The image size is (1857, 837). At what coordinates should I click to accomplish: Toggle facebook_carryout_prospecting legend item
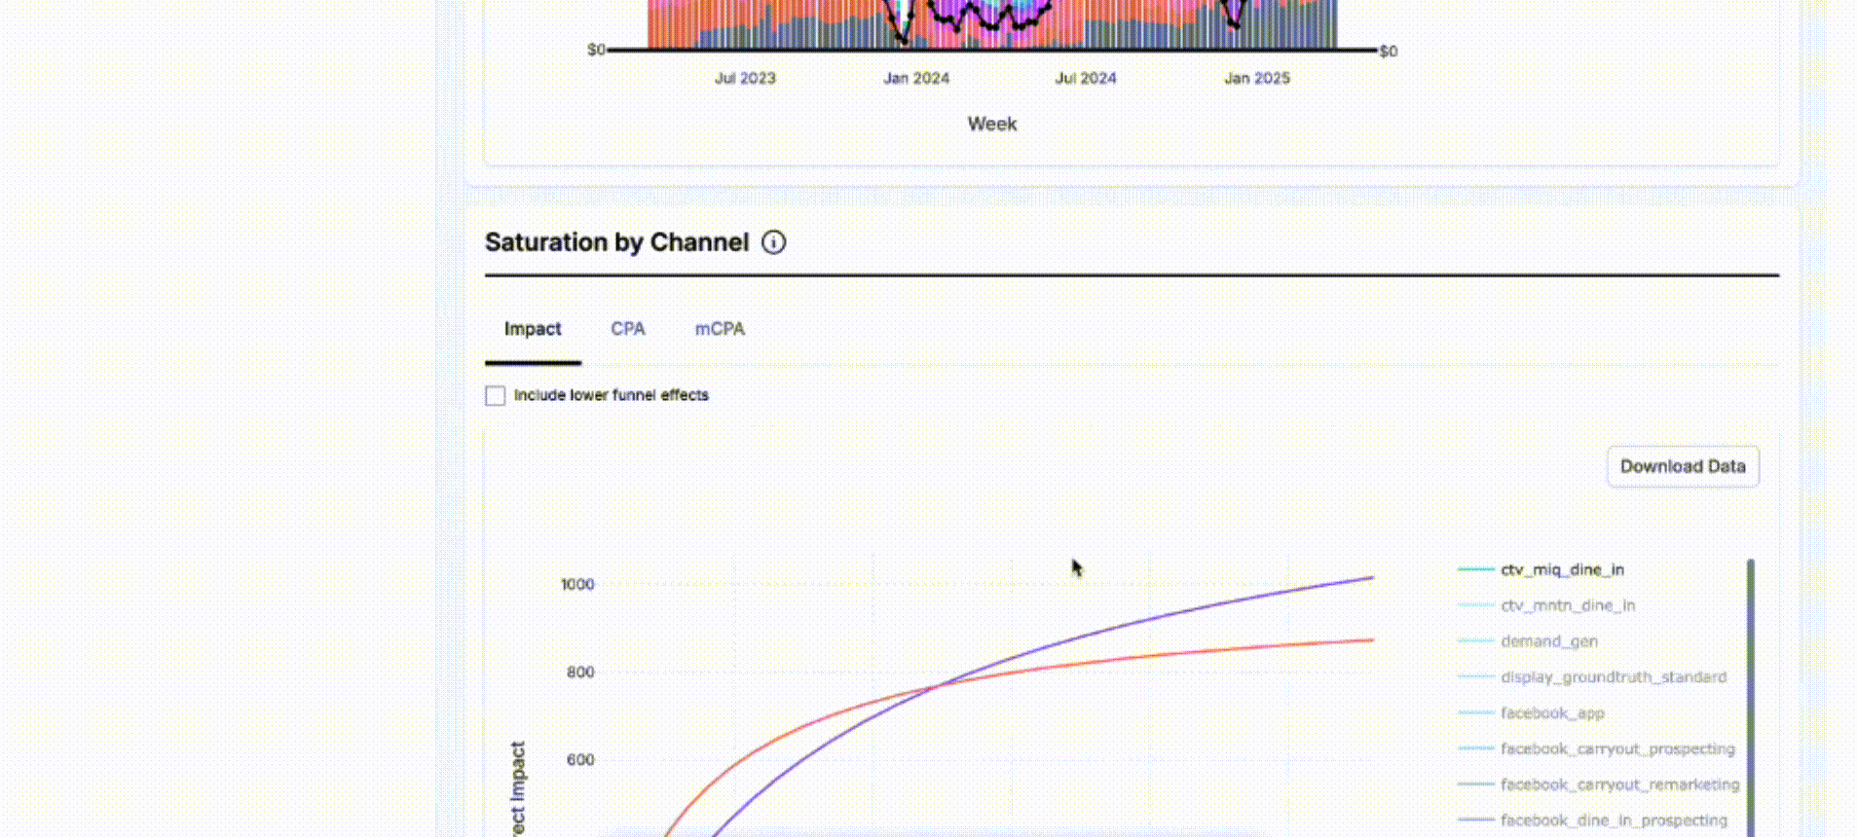click(1616, 748)
